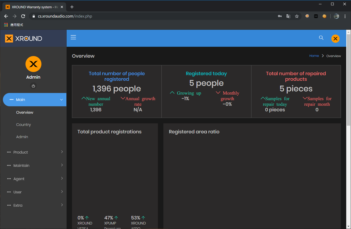Click the N/A annual growth value

point(138,110)
